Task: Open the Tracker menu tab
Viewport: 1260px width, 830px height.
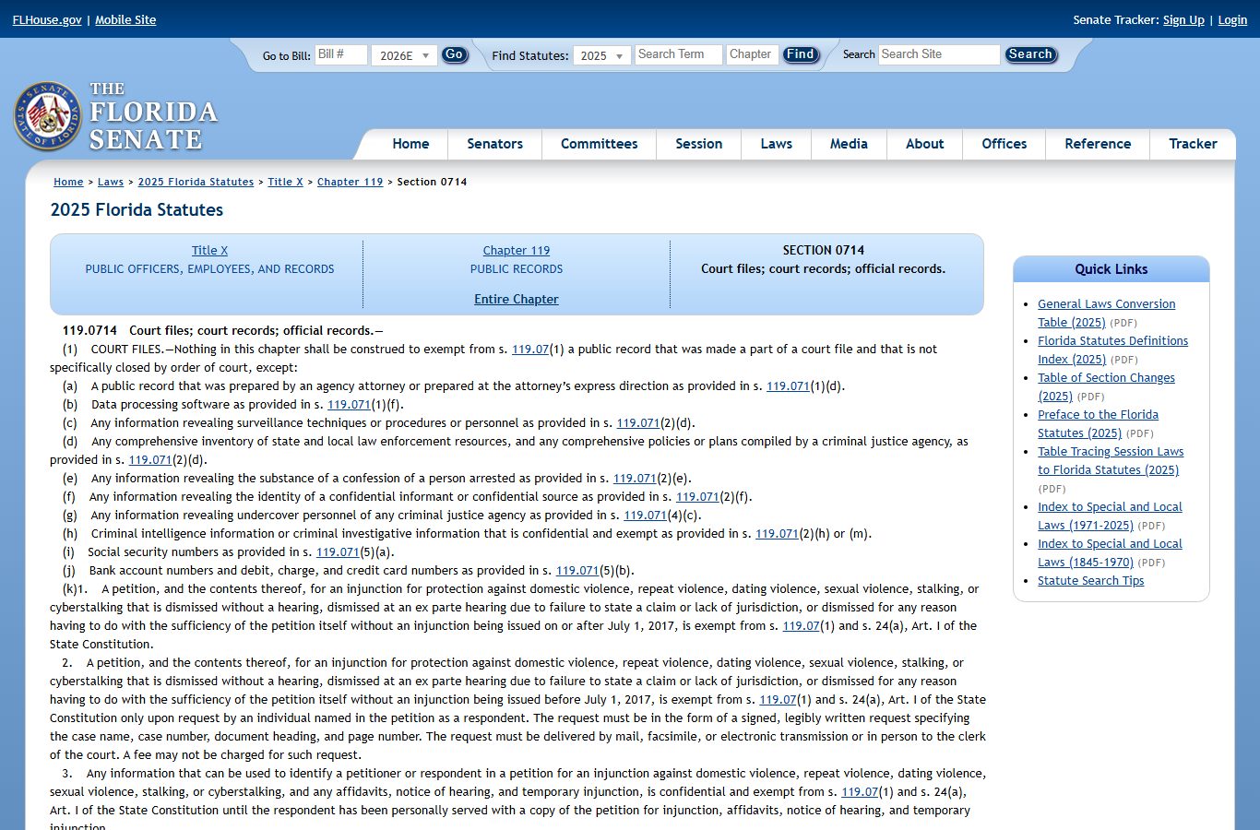Action: (x=1193, y=144)
